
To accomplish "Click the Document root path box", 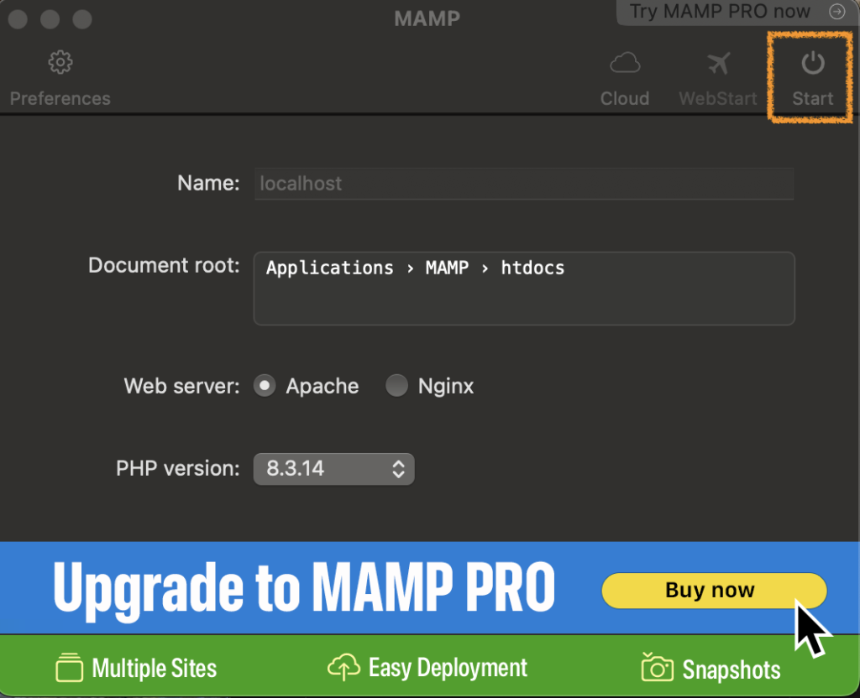I will (x=524, y=289).
